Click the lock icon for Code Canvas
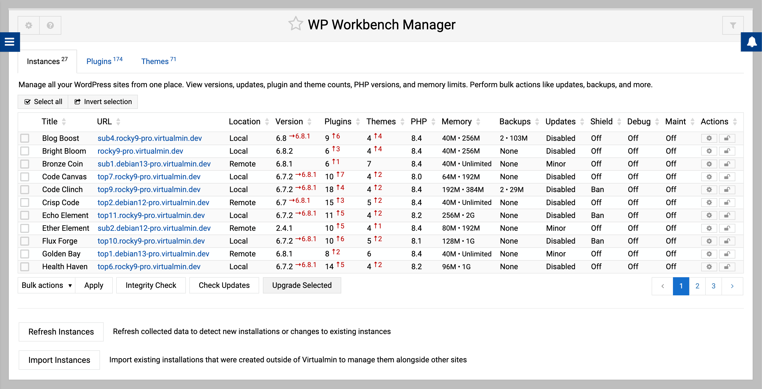 click(727, 177)
